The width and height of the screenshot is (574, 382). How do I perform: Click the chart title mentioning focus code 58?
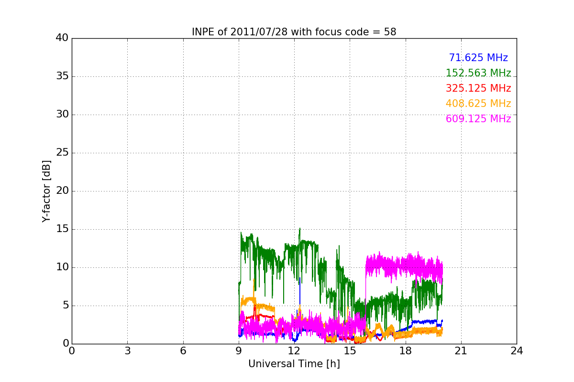tap(294, 32)
